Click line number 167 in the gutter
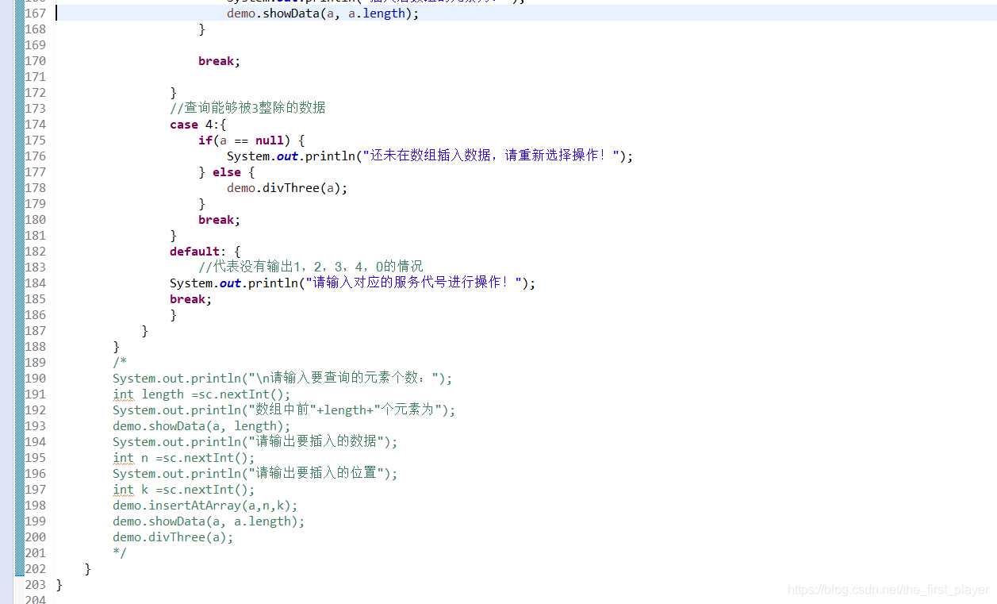This screenshot has height=604, width=997. (x=36, y=13)
